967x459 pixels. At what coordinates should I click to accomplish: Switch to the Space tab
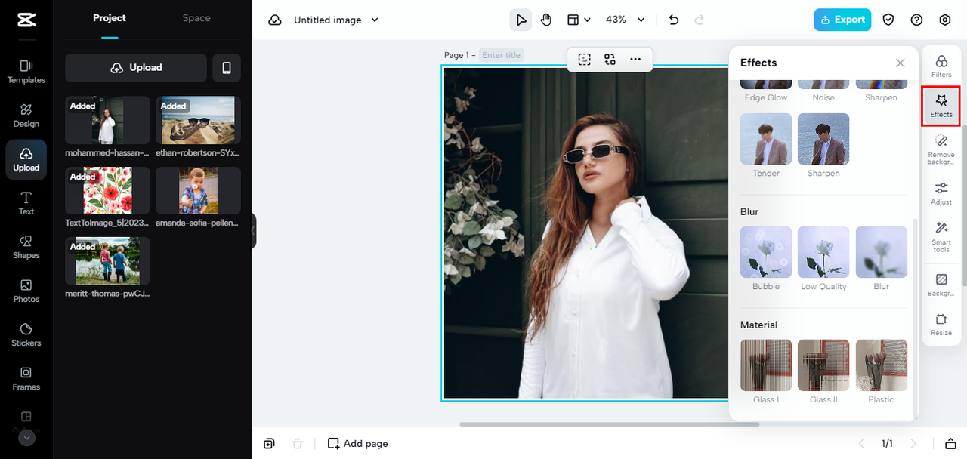196,18
